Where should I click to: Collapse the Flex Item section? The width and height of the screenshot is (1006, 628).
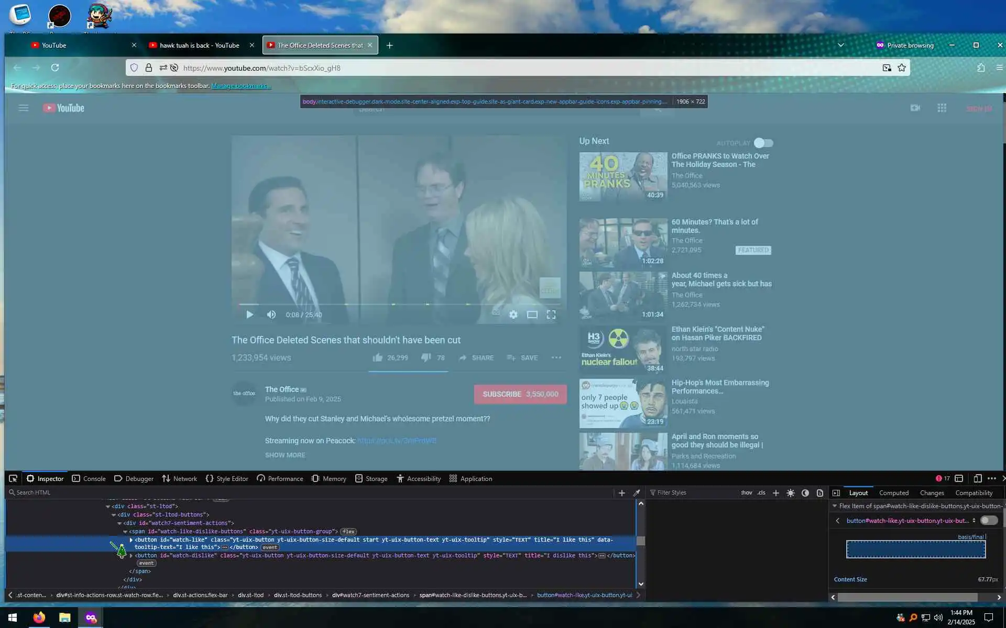835,506
